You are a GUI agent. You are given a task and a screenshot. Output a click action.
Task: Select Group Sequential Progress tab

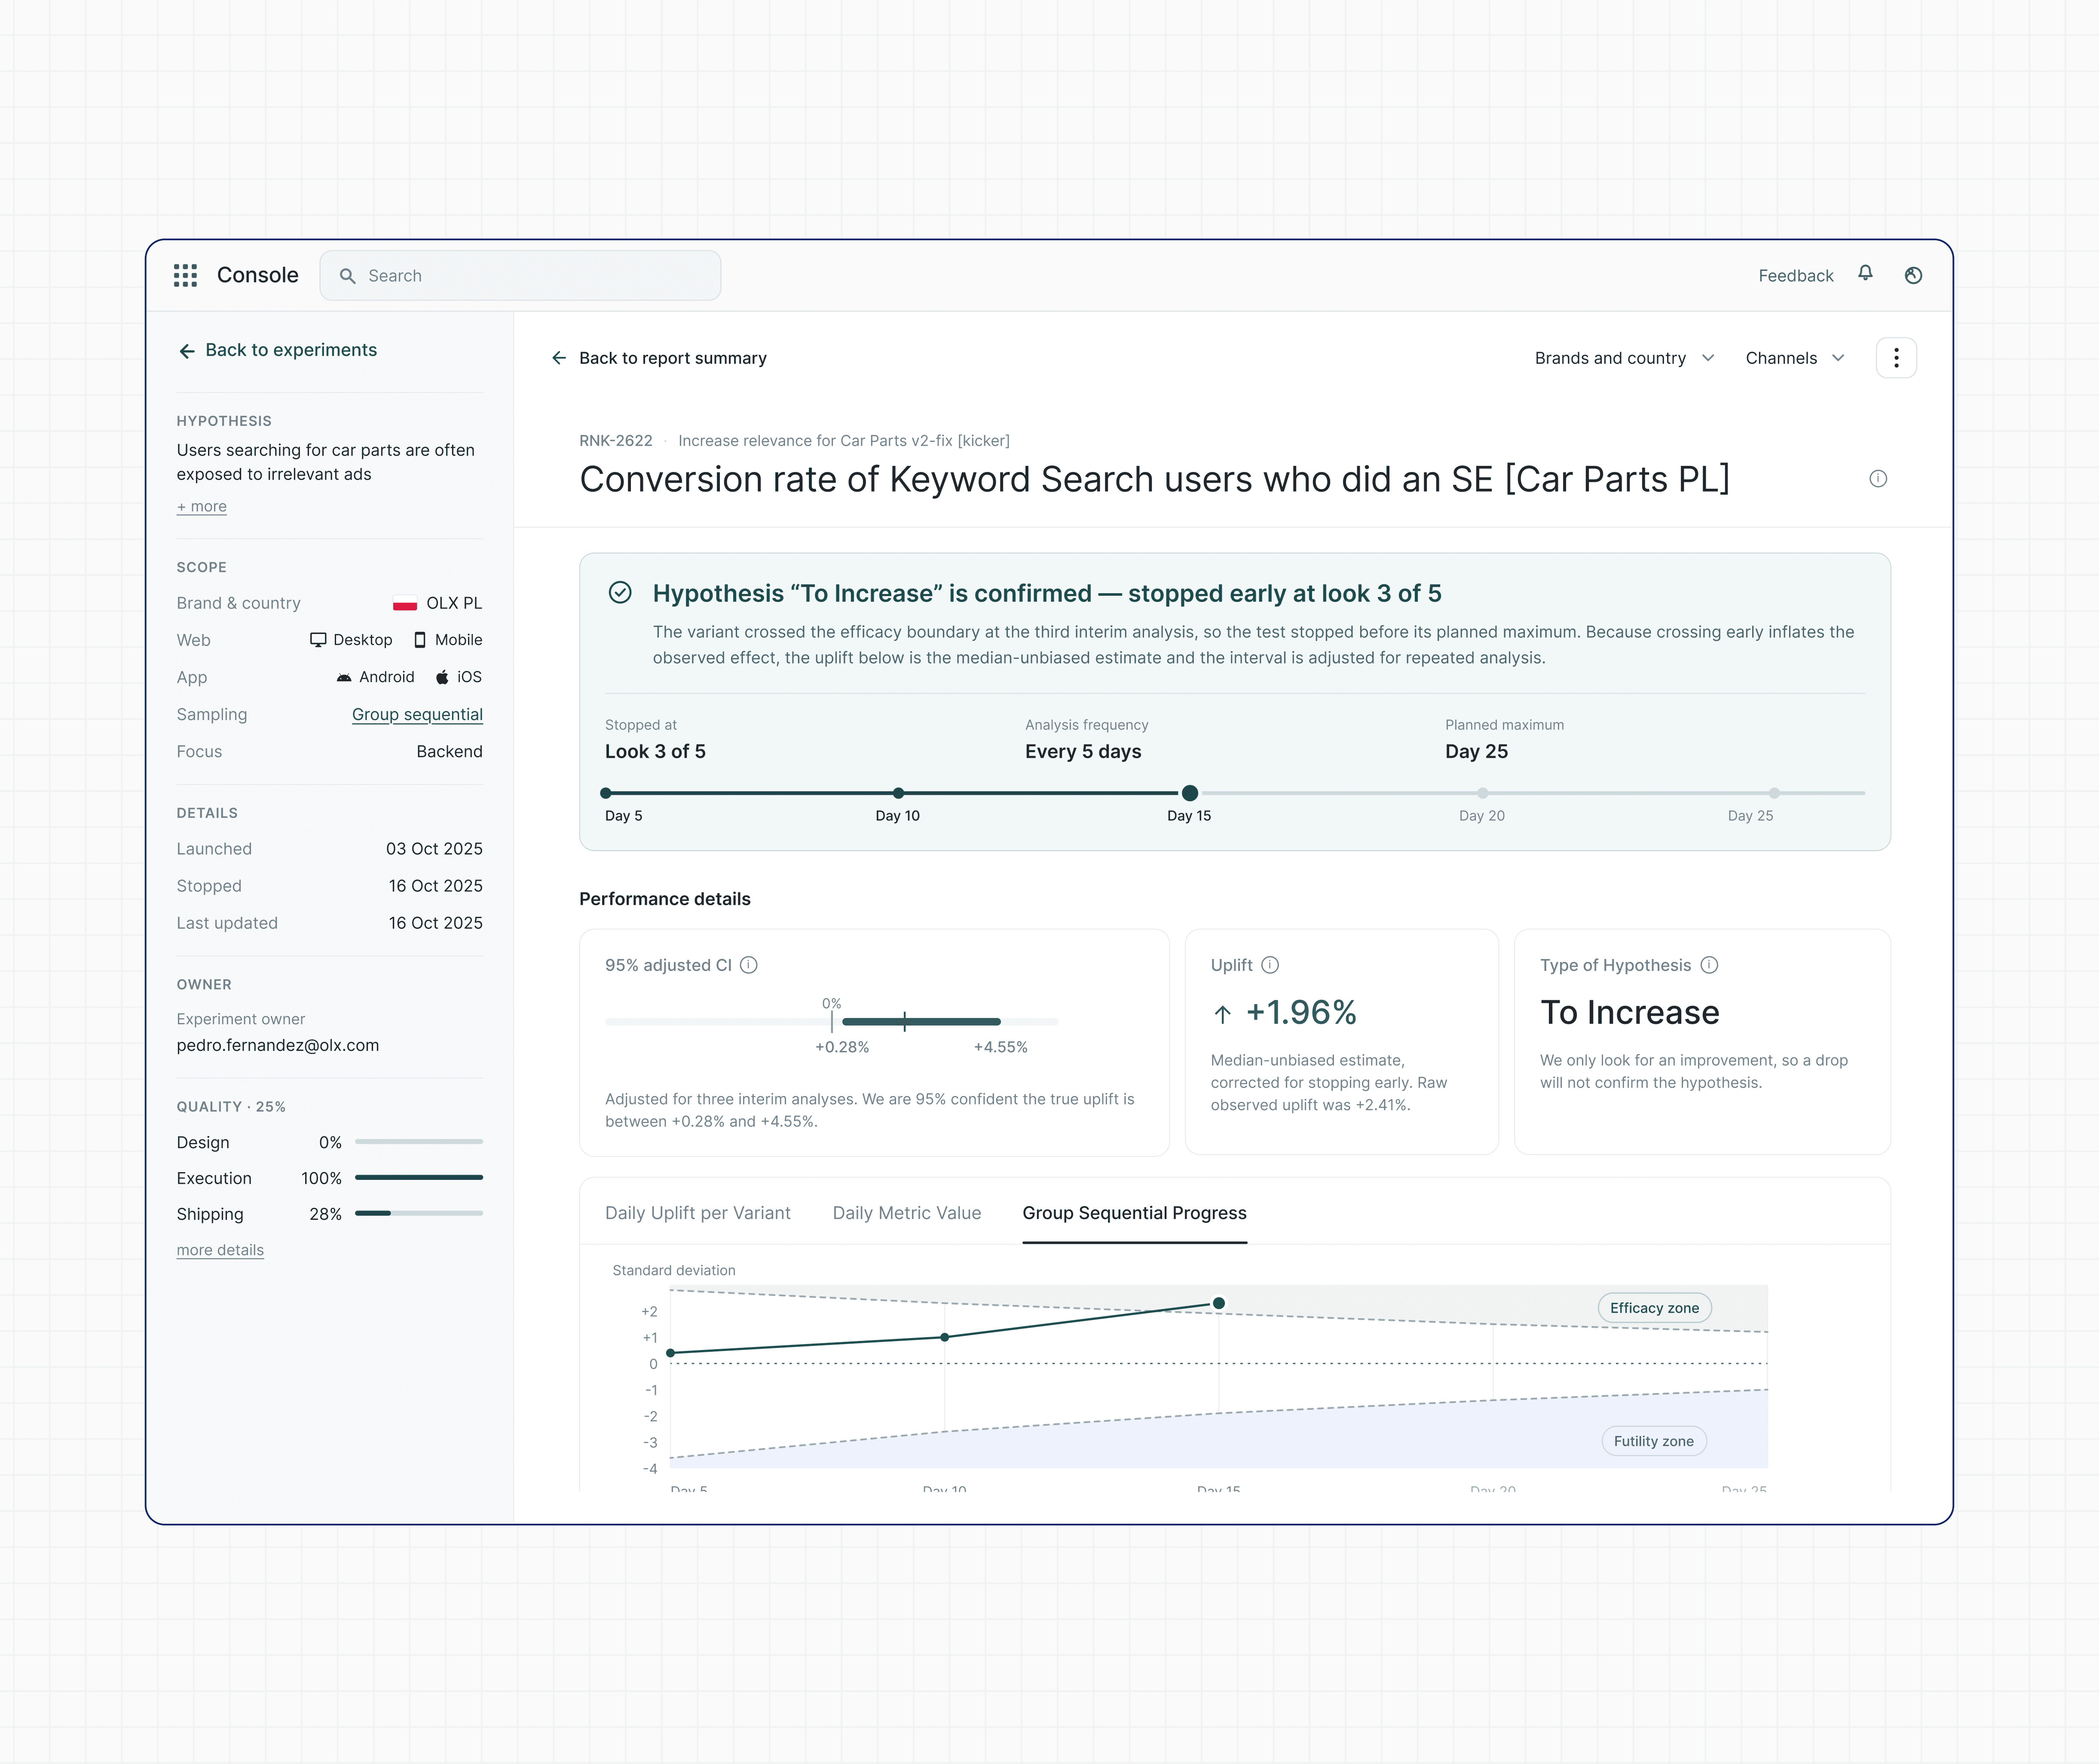[1134, 1213]
